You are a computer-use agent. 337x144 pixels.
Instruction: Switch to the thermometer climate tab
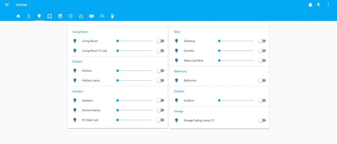pyautogui.click(x=29, y=16)
